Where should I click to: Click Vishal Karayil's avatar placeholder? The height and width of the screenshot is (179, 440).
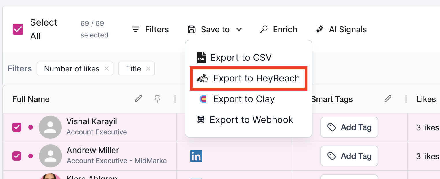(50, 127)
